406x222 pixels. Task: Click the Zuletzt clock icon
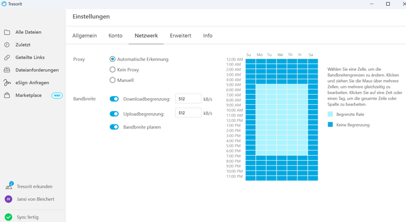[x=7, y=45]
